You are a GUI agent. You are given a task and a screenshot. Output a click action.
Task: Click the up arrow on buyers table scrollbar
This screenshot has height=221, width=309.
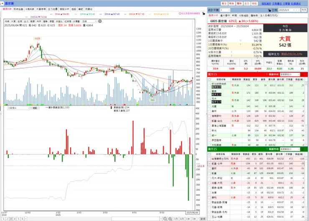coord(306,84)
